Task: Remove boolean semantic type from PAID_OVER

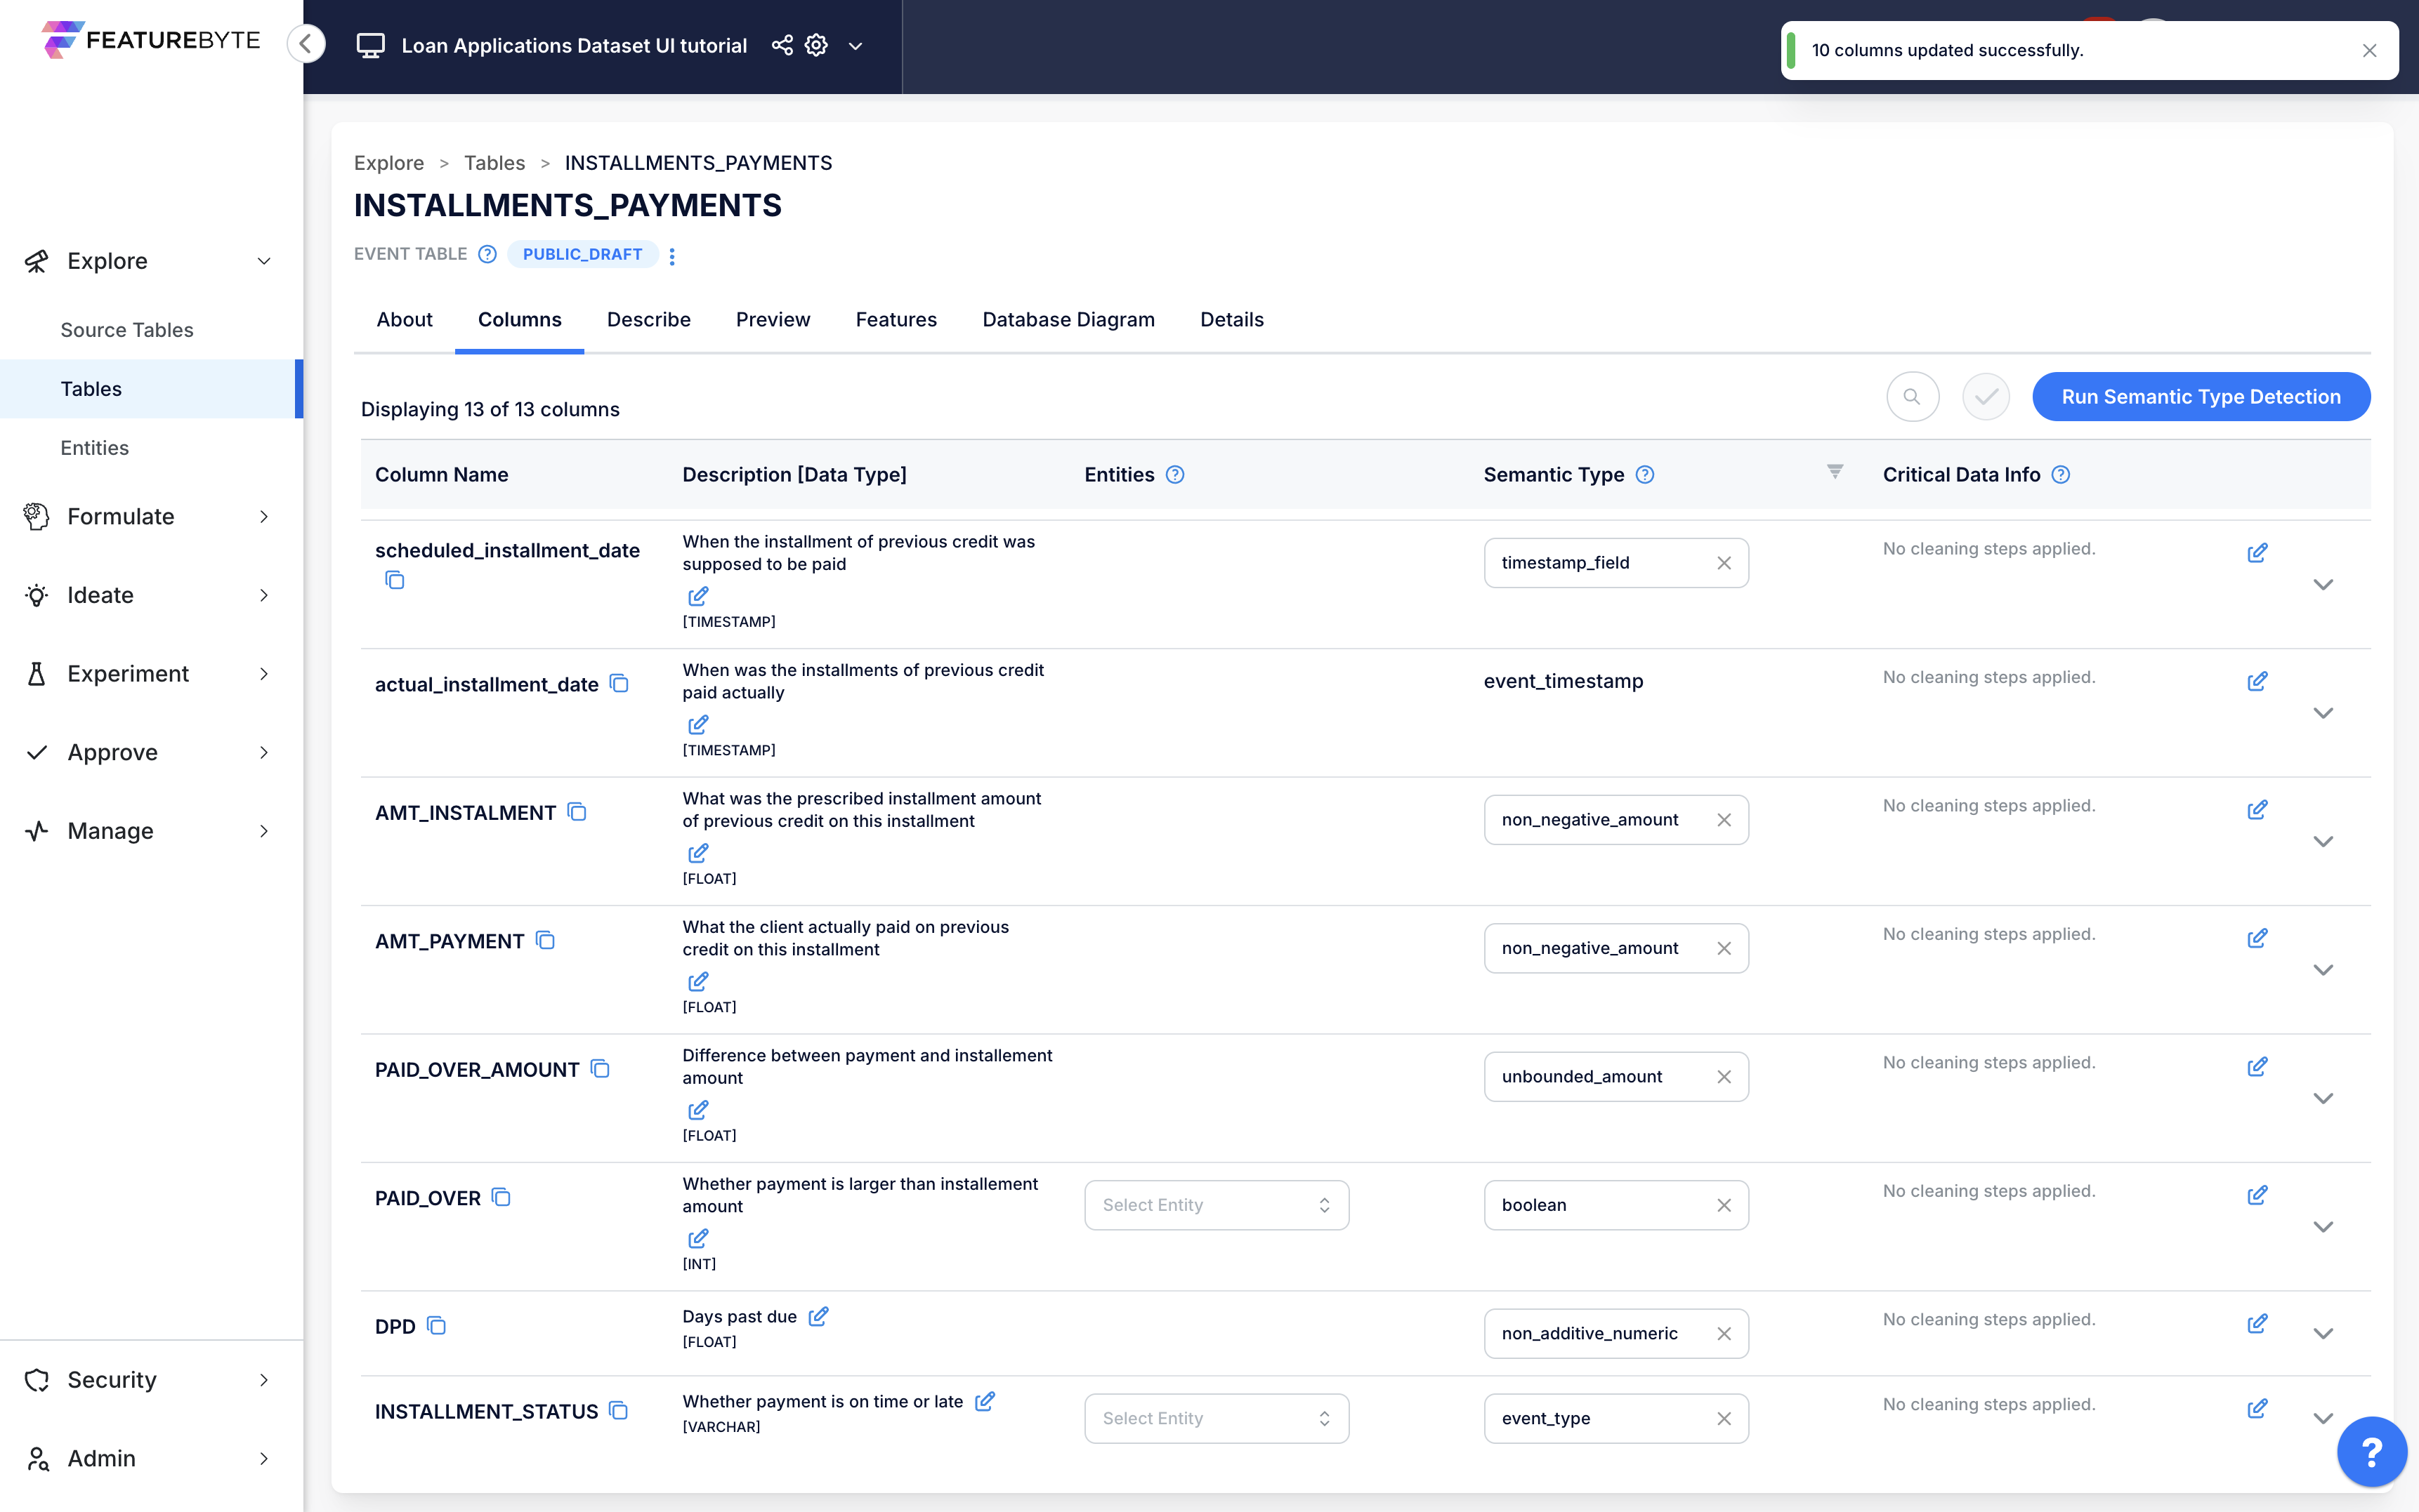Action: tap(1723, 1205)
